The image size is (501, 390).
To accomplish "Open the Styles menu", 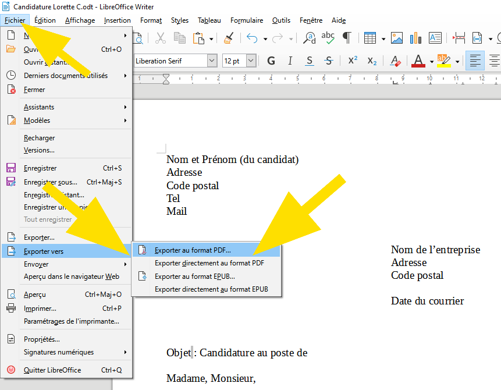I will (x=180, y=20).
